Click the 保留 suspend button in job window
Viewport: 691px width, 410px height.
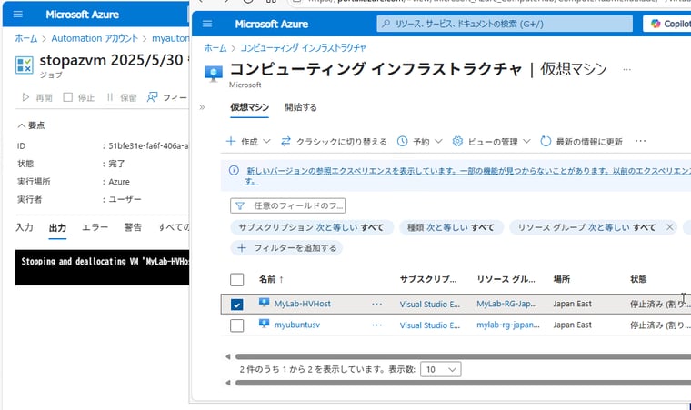(x=122, y=97)
